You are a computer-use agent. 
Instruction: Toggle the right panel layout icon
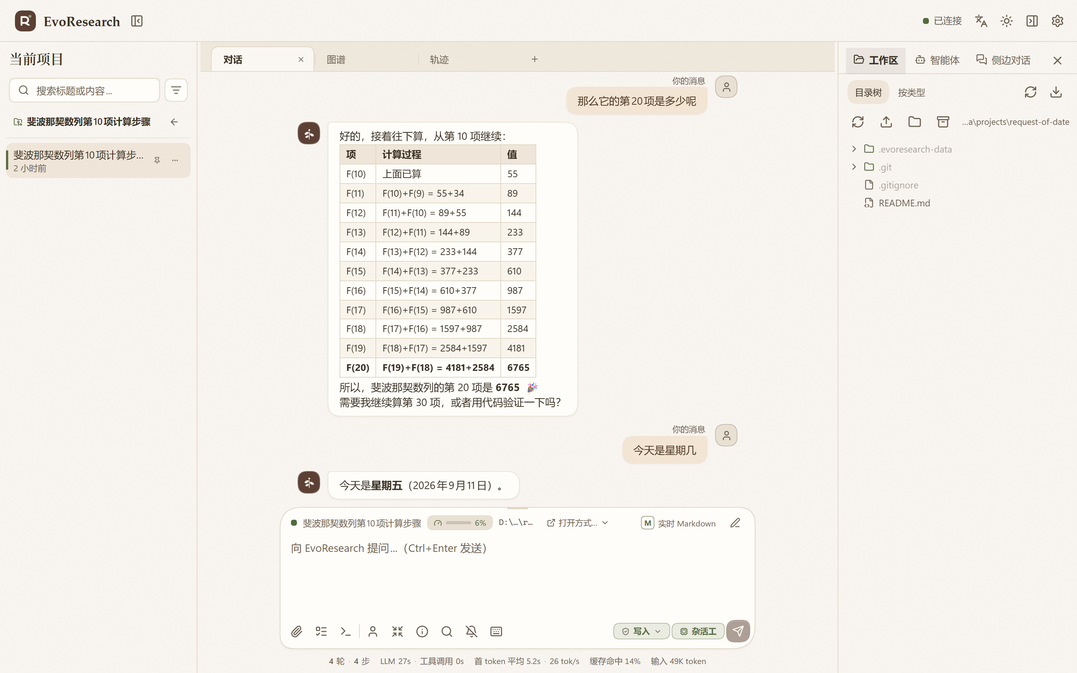point(1032,21)
